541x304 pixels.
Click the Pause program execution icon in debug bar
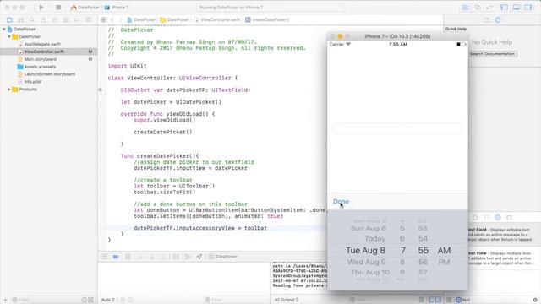pos(128,257)
